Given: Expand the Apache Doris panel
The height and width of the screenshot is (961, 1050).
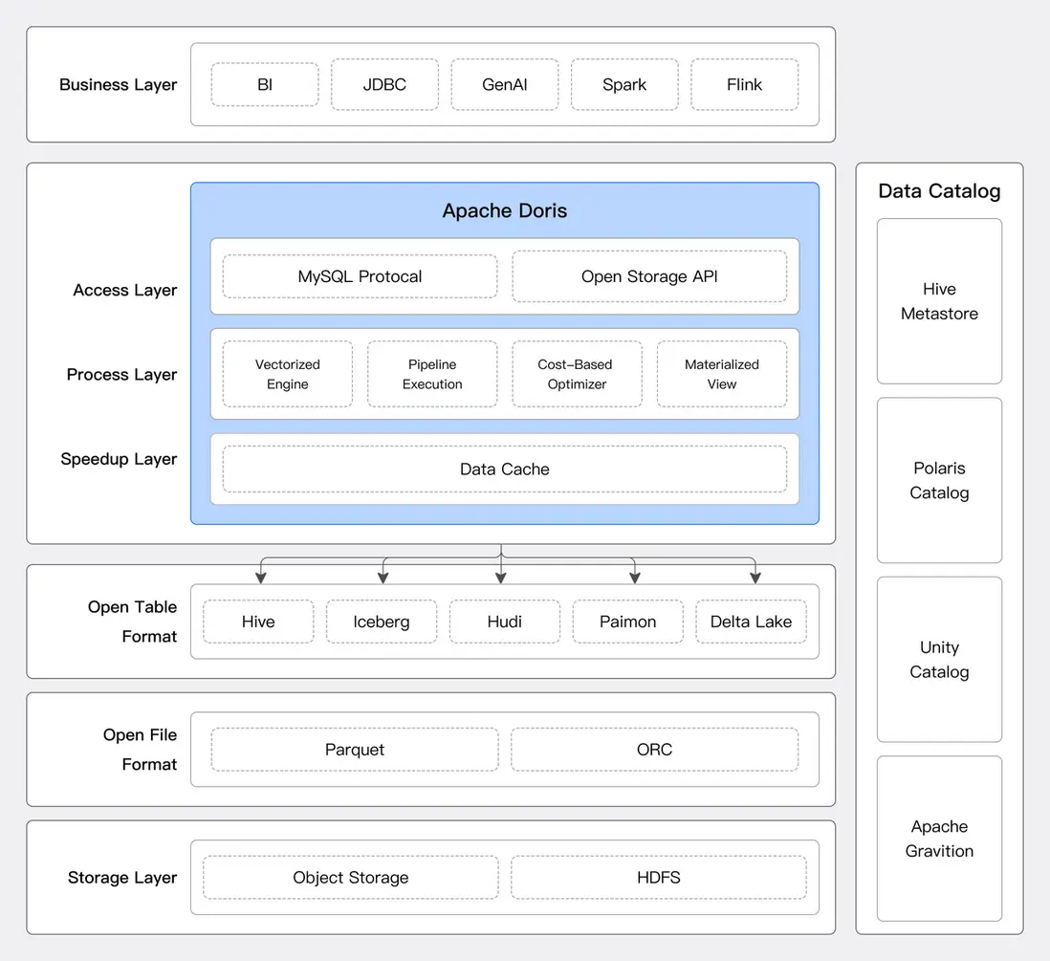Looking at the screenshot, I should click(x=505, y=210).
